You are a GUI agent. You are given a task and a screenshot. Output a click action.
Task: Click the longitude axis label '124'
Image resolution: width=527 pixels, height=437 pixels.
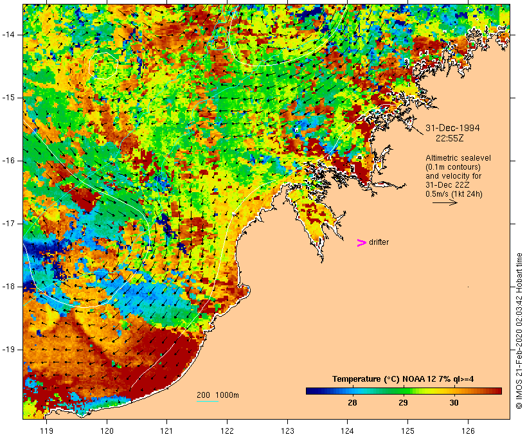click(348, 431)
